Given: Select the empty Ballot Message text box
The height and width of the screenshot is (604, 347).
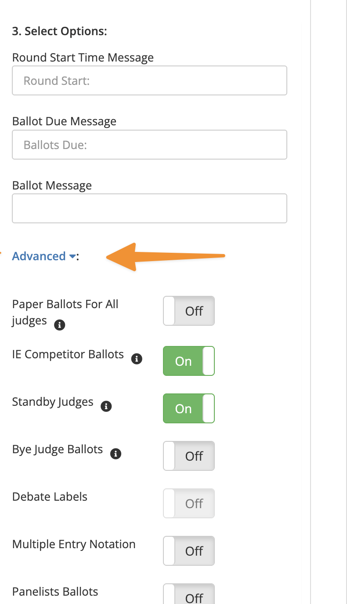Looking at the screenshot, I should (149, 208).
